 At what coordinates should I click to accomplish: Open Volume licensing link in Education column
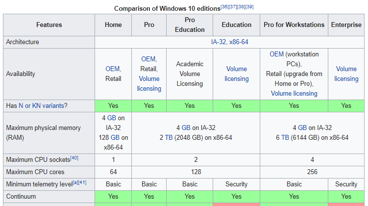pos(237,74)
